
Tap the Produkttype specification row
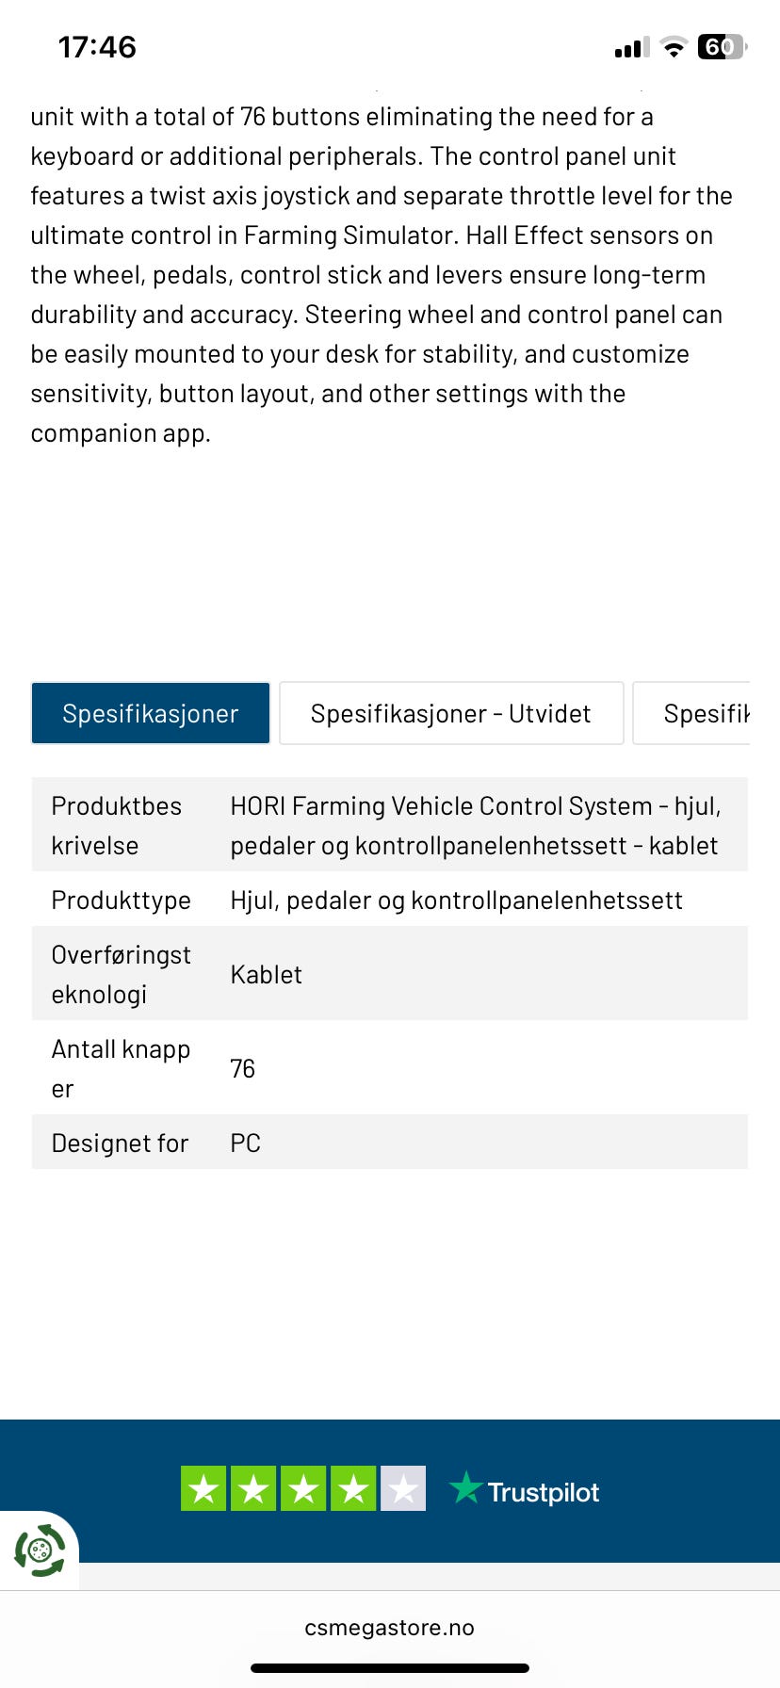390,899
